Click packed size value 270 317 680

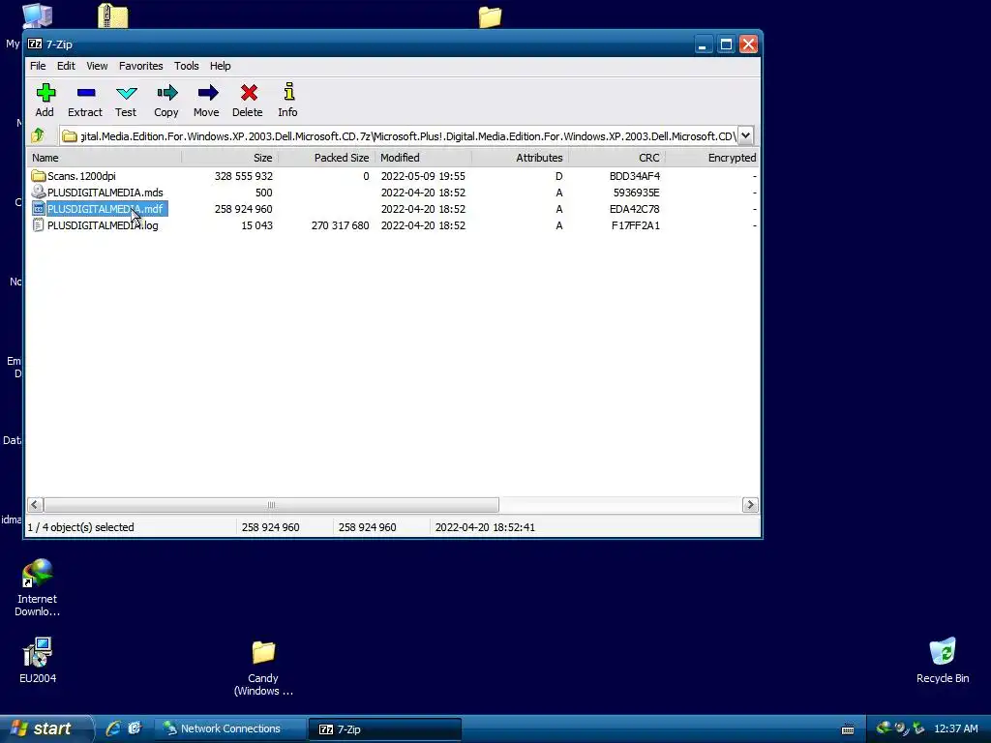tap(340, 224)
